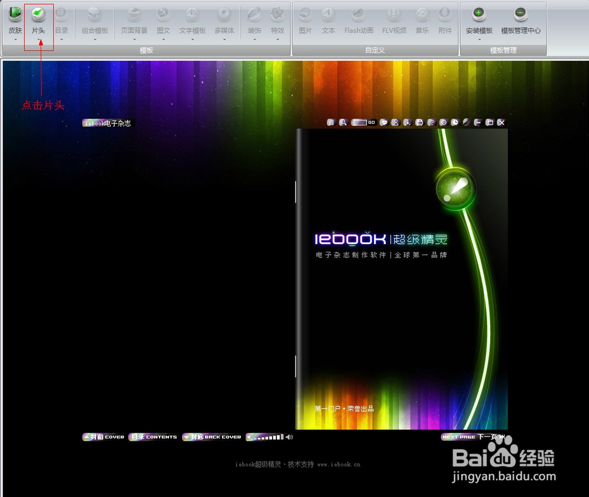Viewport: 589px width, 497px height.
Task: Click the 皮肤 skin template icon
Action: 15,14
